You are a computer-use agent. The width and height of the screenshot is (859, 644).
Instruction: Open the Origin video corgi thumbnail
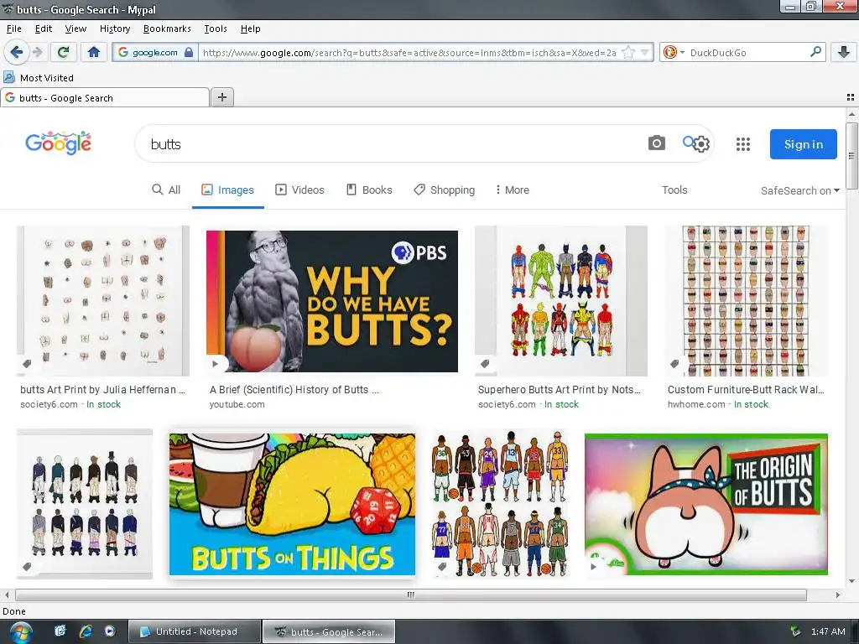click(x=706, y=504)
